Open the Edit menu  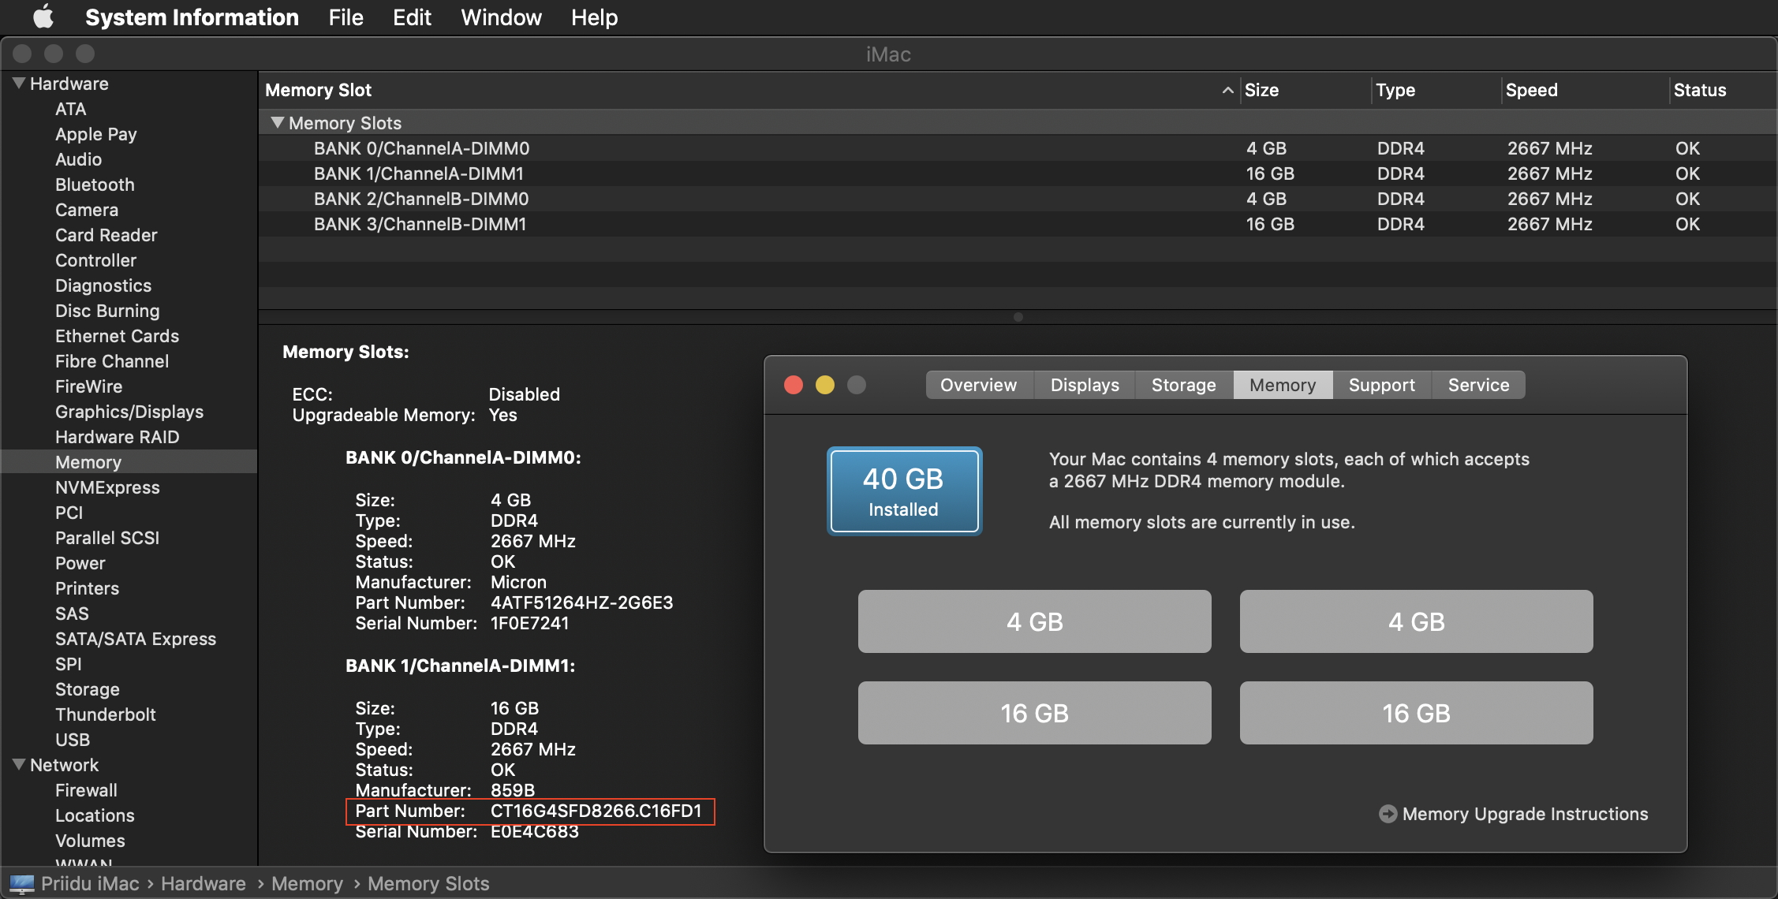[x=412, y=17]
